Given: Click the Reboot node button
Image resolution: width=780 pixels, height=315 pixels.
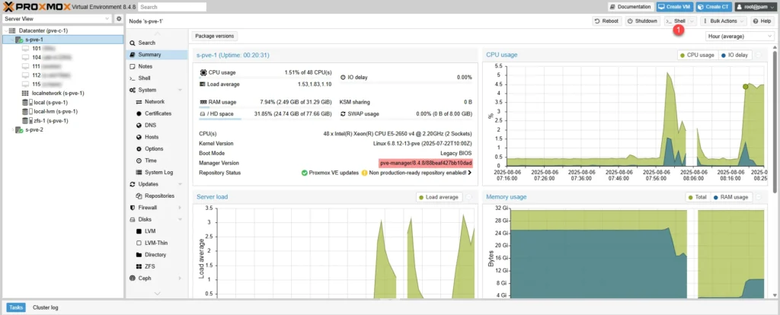Looking at the screenshot, I should (606, 21).
